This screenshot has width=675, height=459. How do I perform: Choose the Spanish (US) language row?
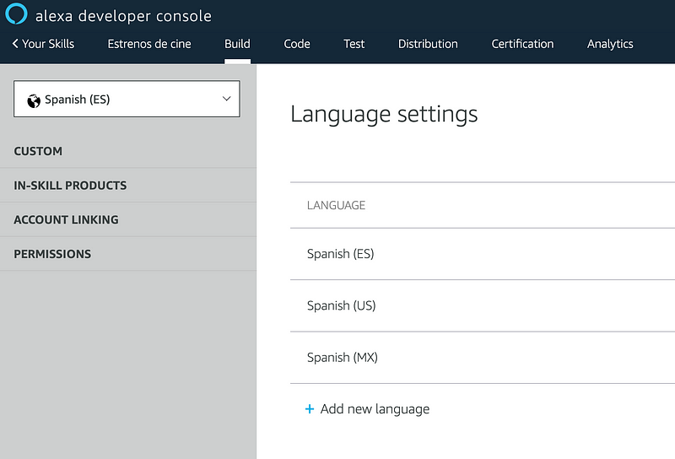[x=341, y=305]
